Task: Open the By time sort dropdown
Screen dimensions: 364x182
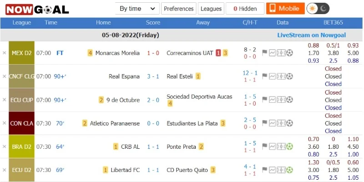Action: [x=137, y=9]
